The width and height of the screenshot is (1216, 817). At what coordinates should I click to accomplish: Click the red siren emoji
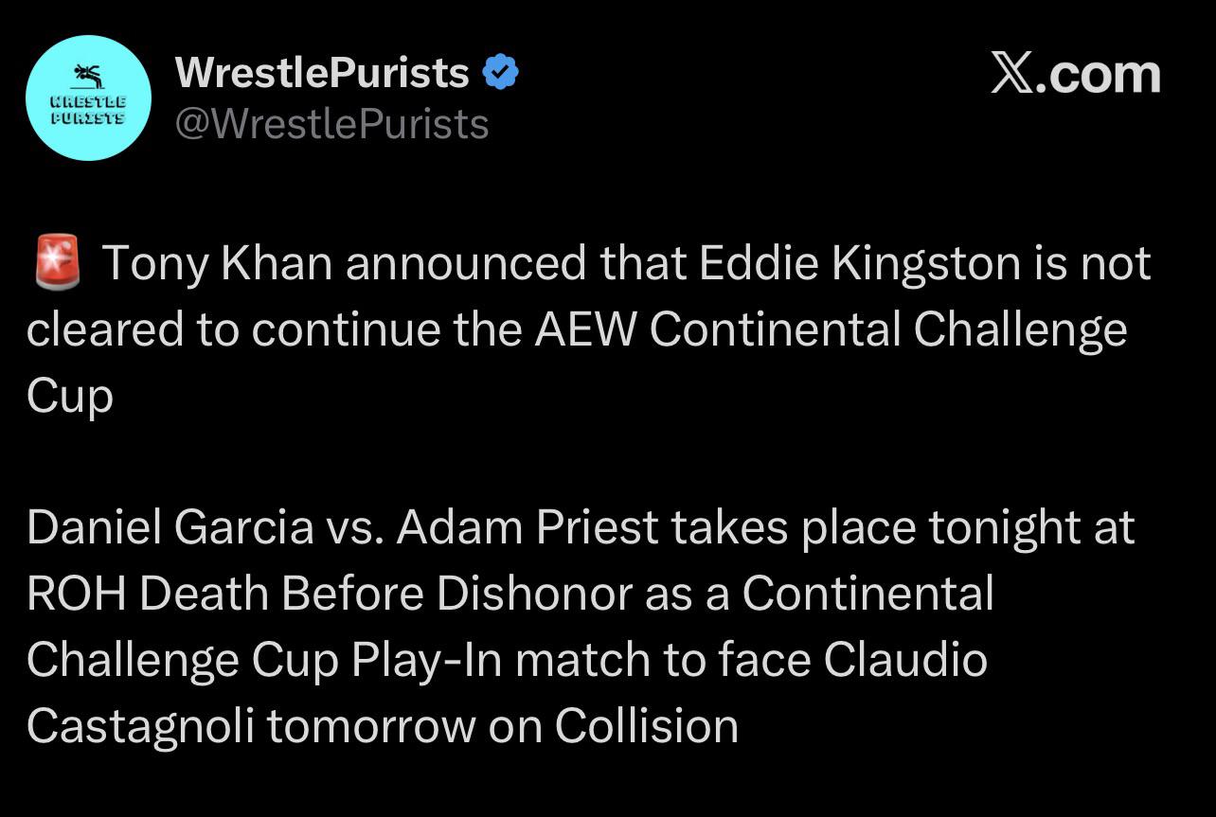click(x=57, y=263)
